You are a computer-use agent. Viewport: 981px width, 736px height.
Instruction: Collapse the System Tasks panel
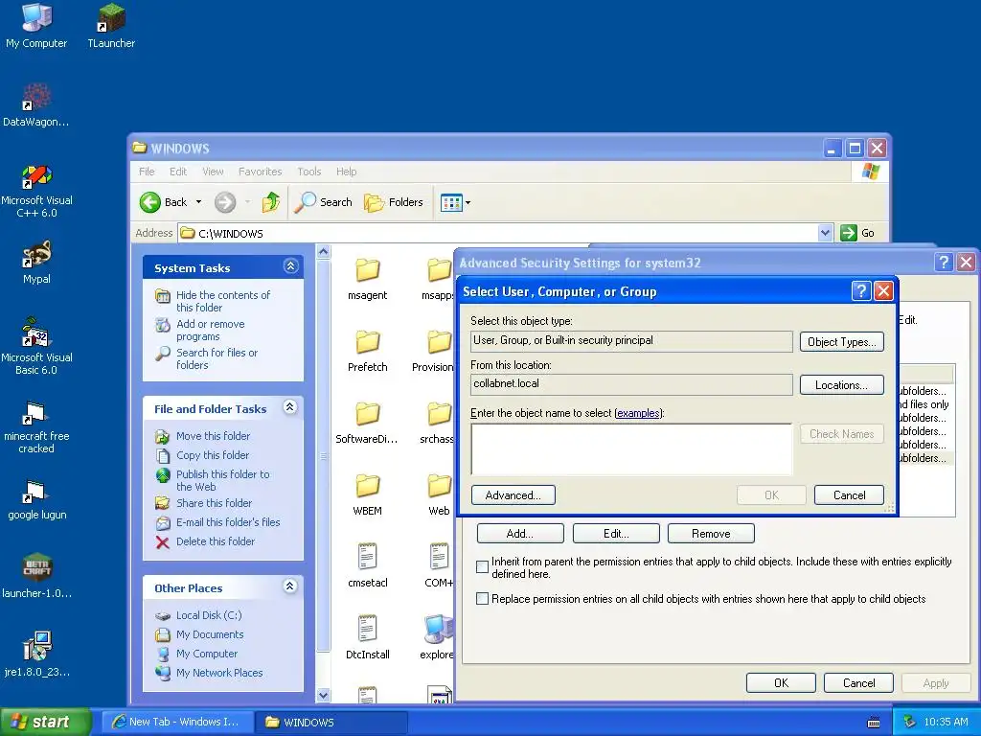click(290, 266)
